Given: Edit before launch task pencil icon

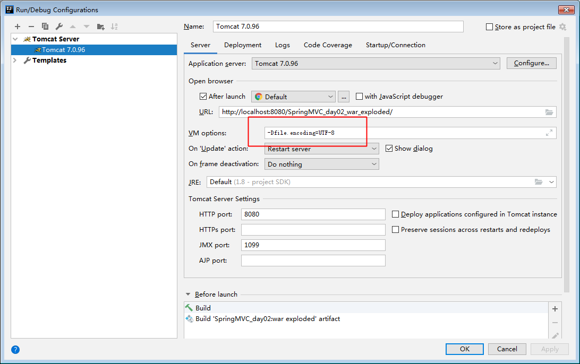Looking at the screenshot, I should (555, 335).
